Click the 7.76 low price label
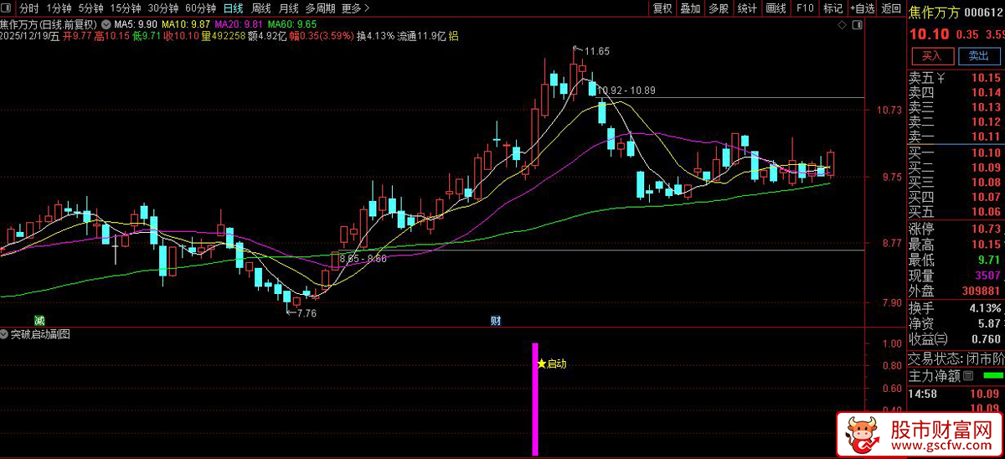The height and width of the screenshot is (459, 1005). [x=307, y=313]
